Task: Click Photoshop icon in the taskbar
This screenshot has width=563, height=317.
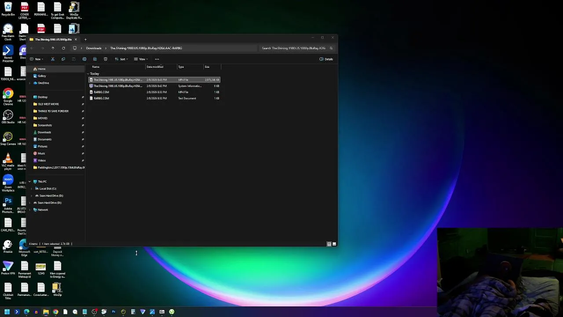Action: (x=113, y=312)
